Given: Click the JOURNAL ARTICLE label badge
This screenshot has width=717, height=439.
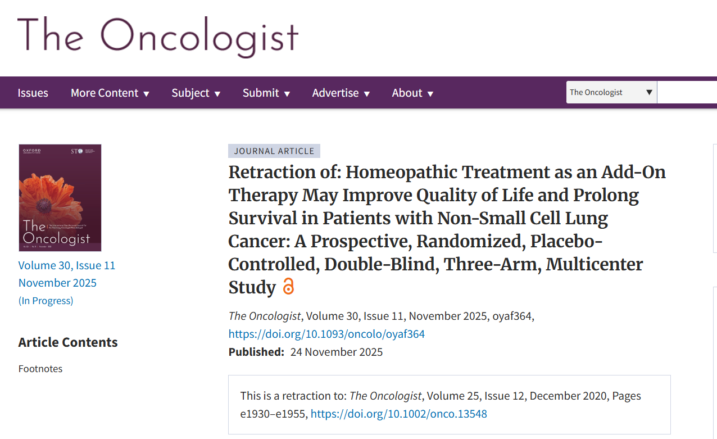Looking at the screenshot, I should tap(274, 151).
